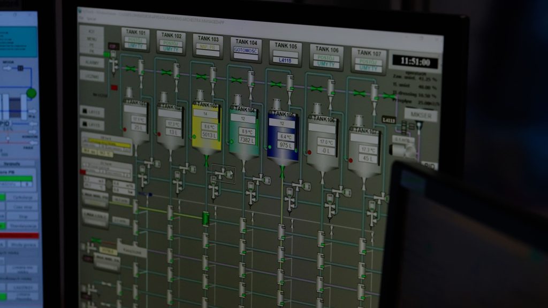Toggle the green cross valve feeding Tank 107

point(359,93)
